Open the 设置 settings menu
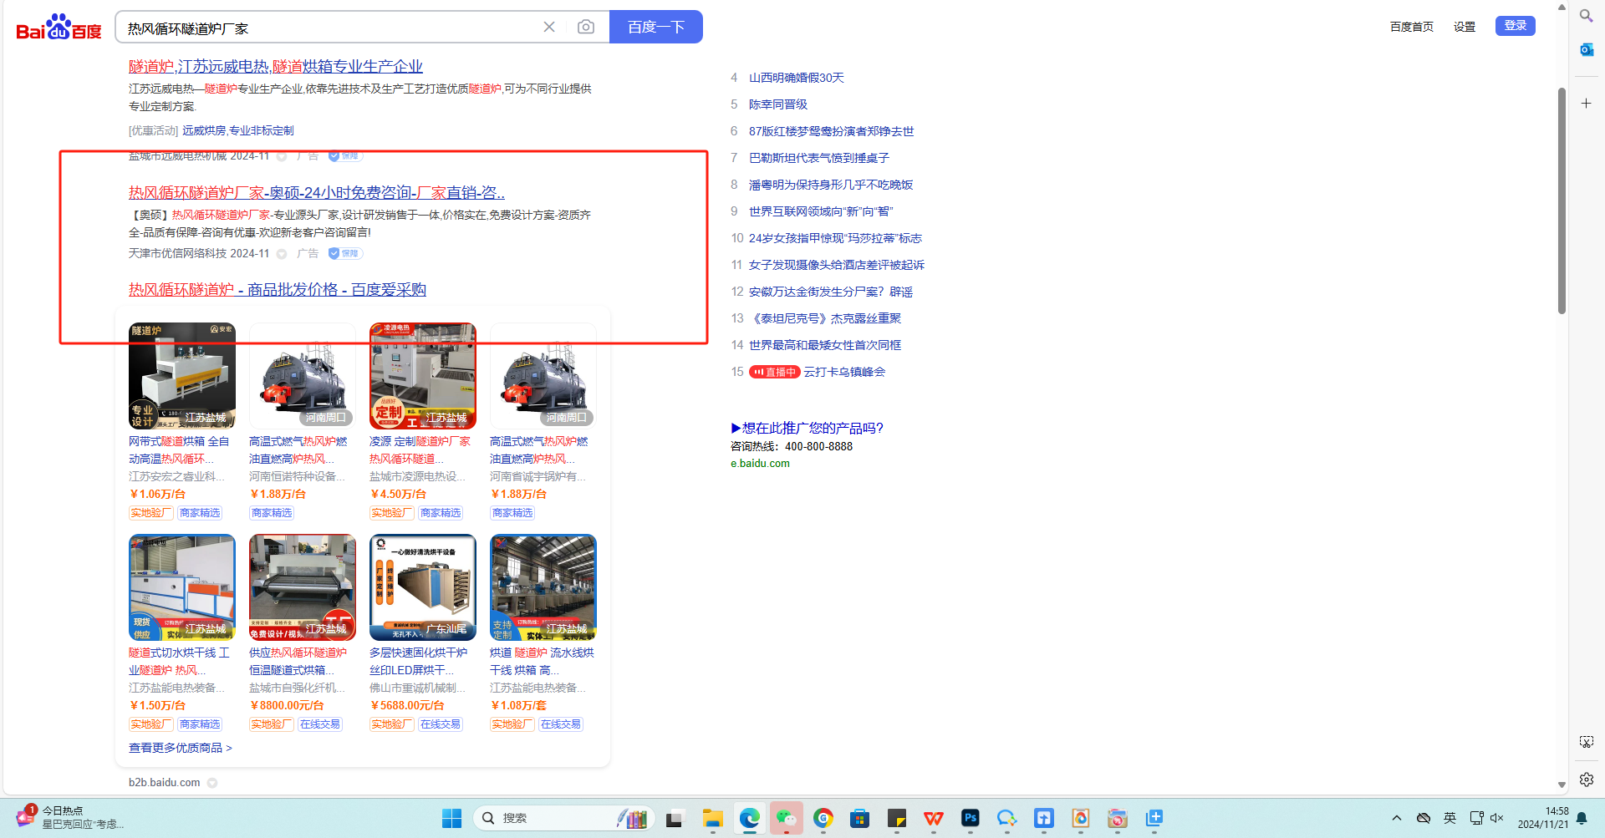Viewport: 1605px width, 838px height. 1464,27
